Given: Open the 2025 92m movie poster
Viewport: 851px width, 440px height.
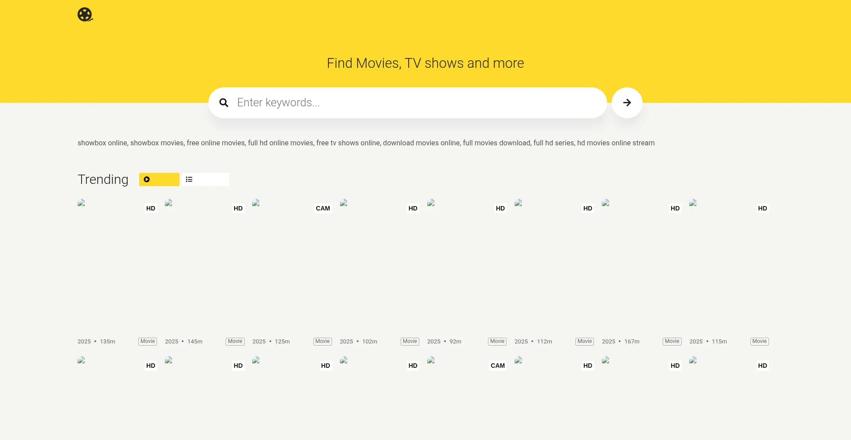Looking at the screenshot, I should tap(467, 266).
